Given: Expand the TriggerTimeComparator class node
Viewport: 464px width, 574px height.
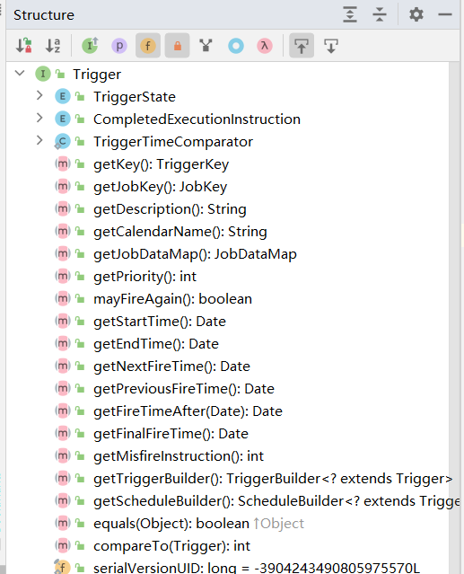Looking at the screenshot, I should [x=39, y=140].
